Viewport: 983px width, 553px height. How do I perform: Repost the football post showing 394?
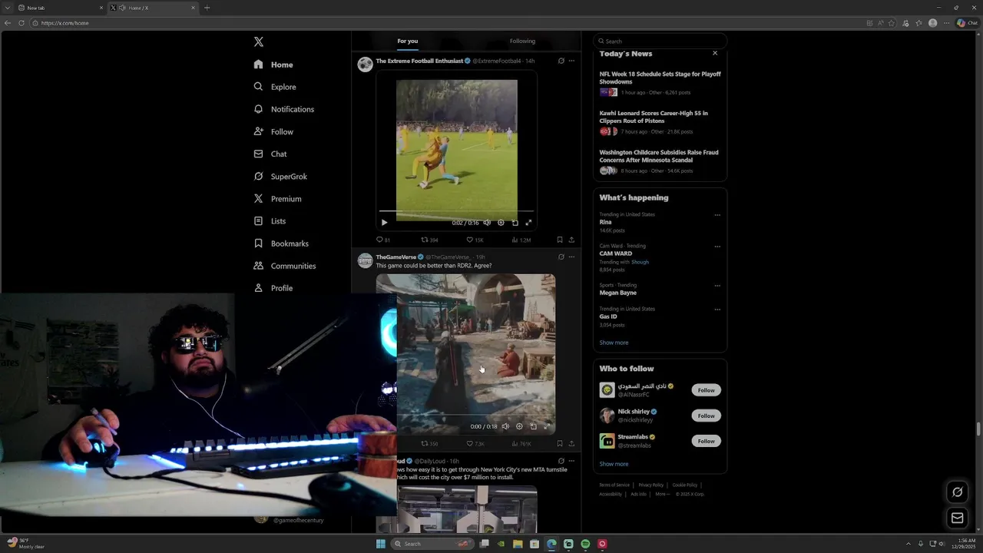[x=429, y=240]
